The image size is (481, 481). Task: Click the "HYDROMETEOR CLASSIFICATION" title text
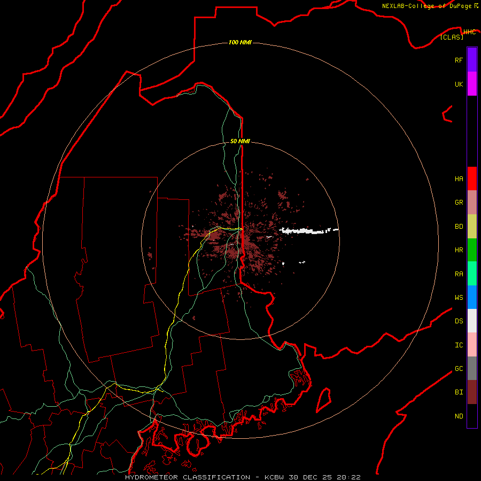pos(188,477)
